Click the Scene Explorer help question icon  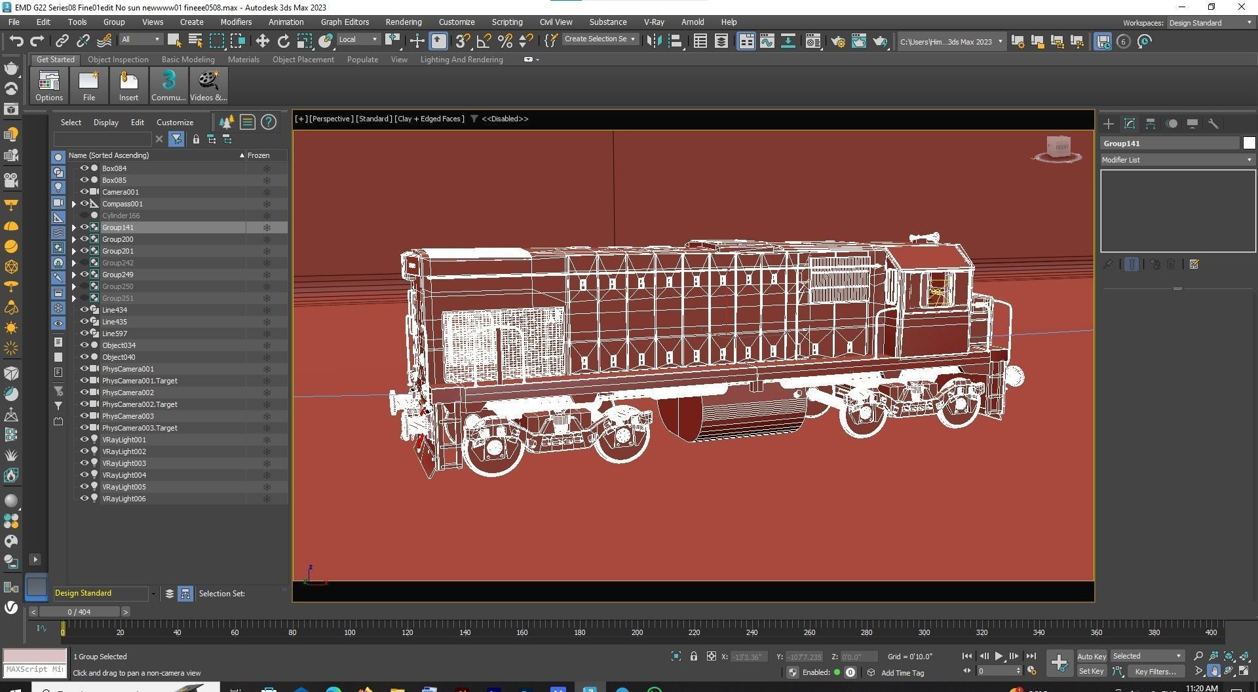click(x=268, y=122)
